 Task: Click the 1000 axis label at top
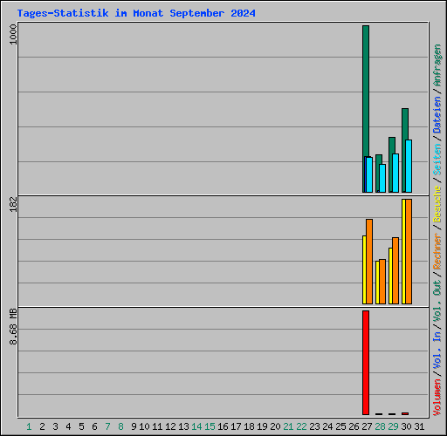pos(13,34)
